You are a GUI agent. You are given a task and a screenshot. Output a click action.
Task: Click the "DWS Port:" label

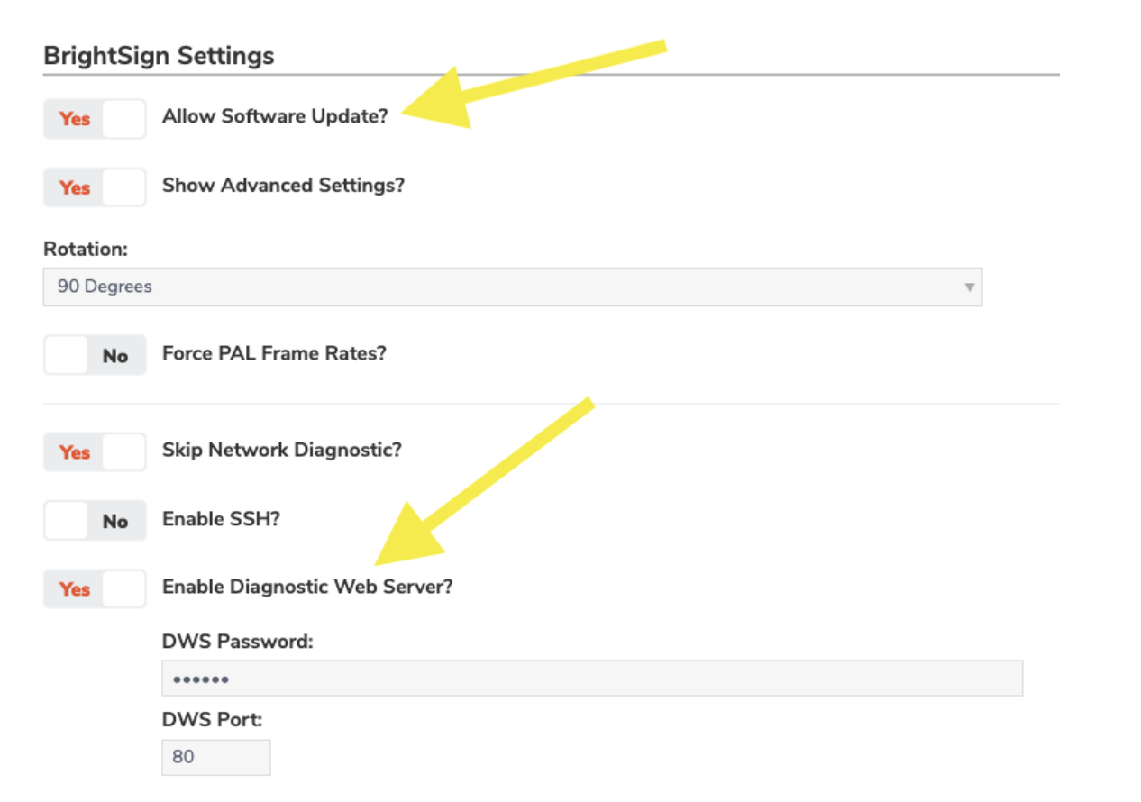click(212, 720)
